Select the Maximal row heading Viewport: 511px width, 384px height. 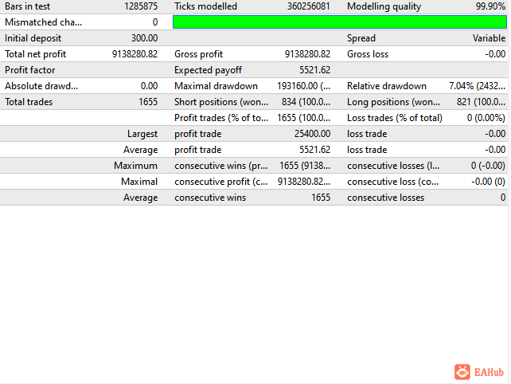pos(139,182)
